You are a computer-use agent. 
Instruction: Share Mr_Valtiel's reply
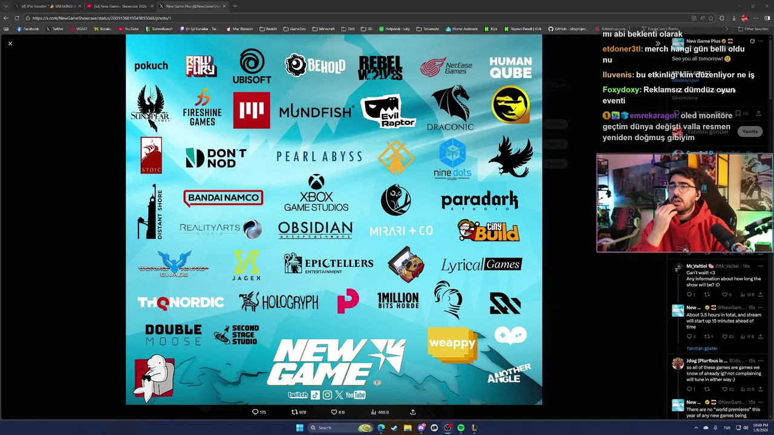tap(760, 295)
